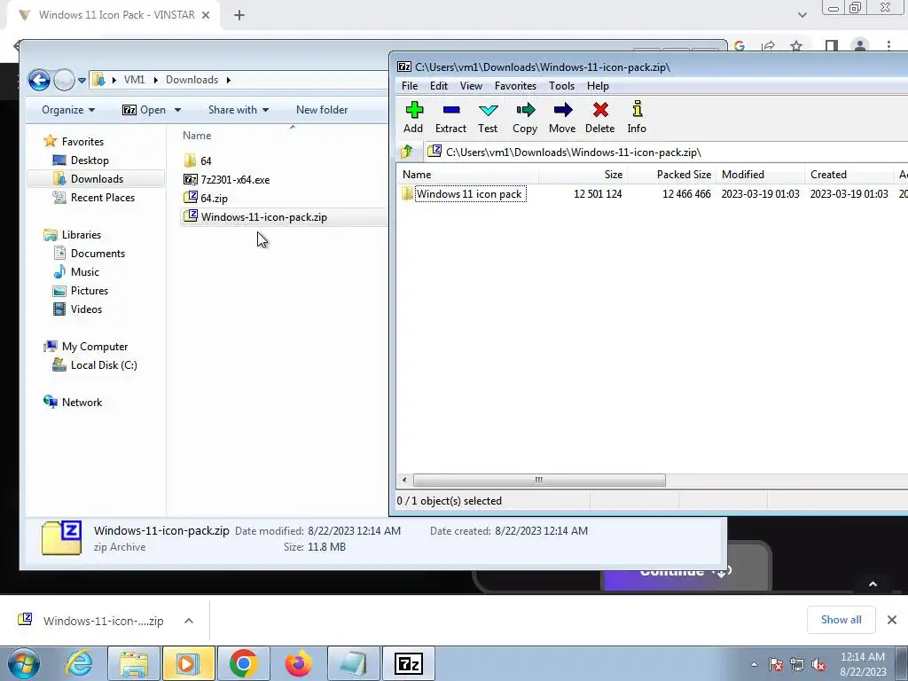Image resolution: width=908 pixels, height=681 pixels.
Task: Sort by Packed Size column in 7-Zip
Action: 672,175
